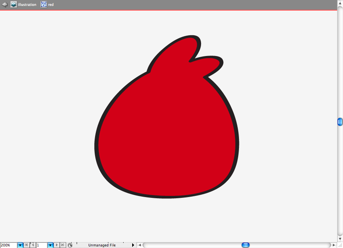Viewport: 343px width, 248px height.
Task: Click the illustration layer icon in breadcrumb
Action: 14,4
